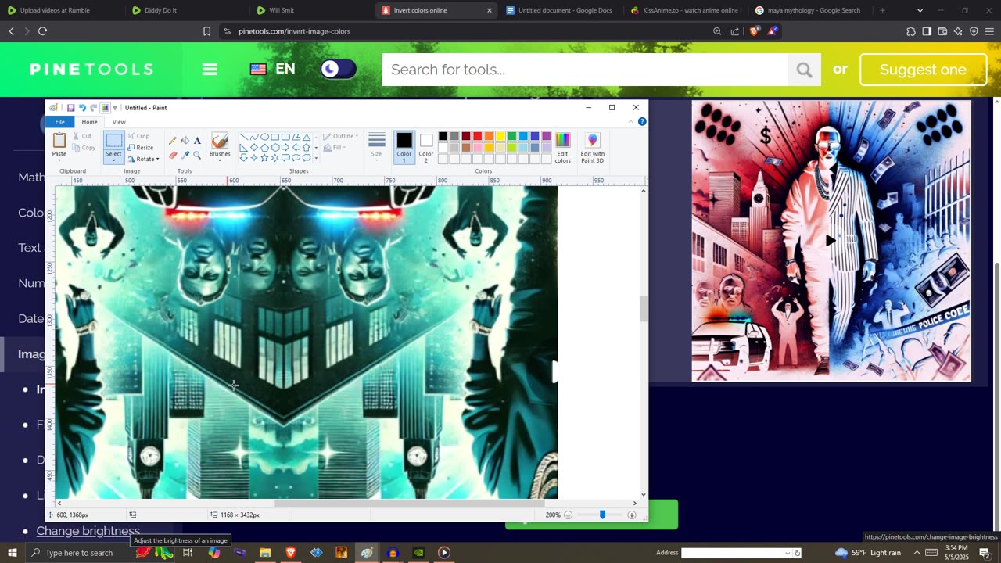Select Color 2 in Paint
The image size is (1001, 563).
pos(425,146)
